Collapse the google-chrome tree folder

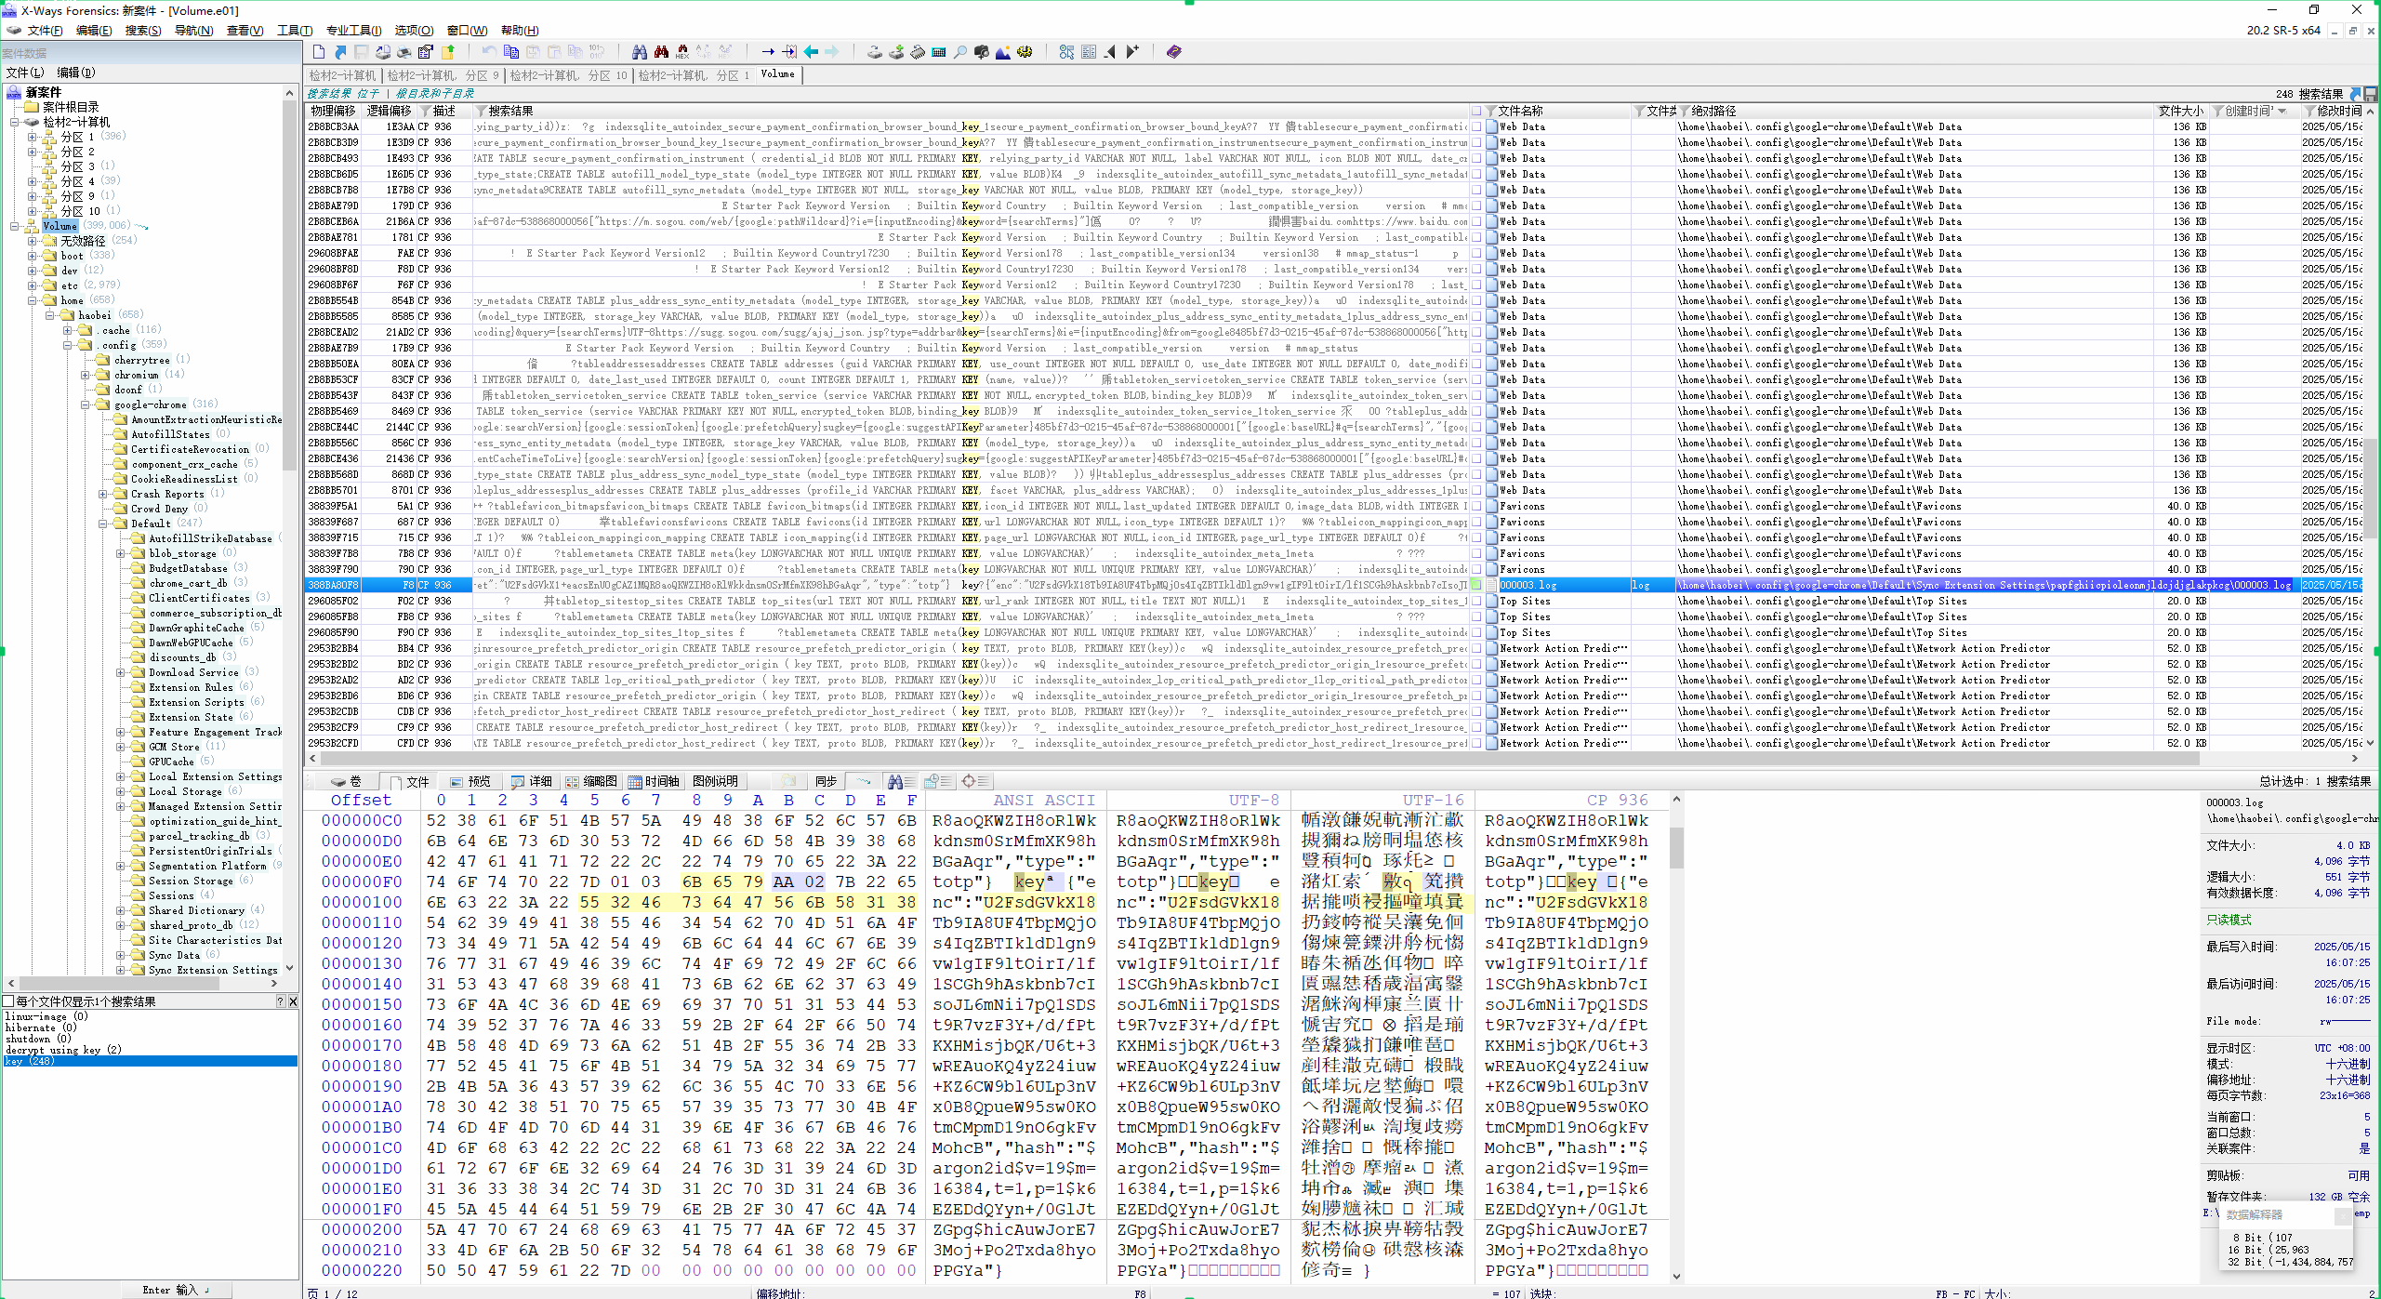(x=86, y=404)
